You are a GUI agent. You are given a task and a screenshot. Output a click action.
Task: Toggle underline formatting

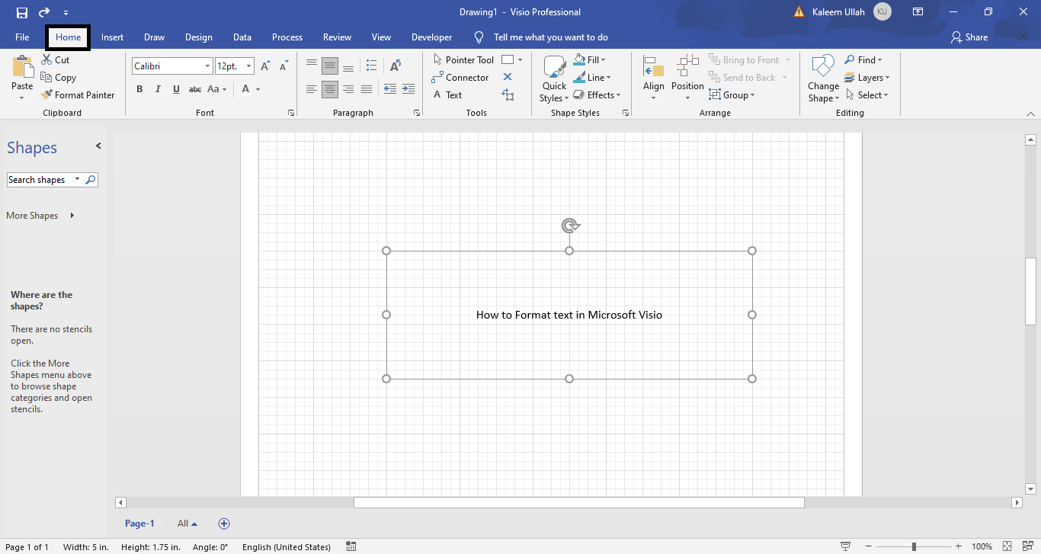176,89
